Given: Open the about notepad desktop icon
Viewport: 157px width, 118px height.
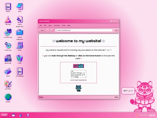Looking at the screenshot, I should click(x=8, y=6).
